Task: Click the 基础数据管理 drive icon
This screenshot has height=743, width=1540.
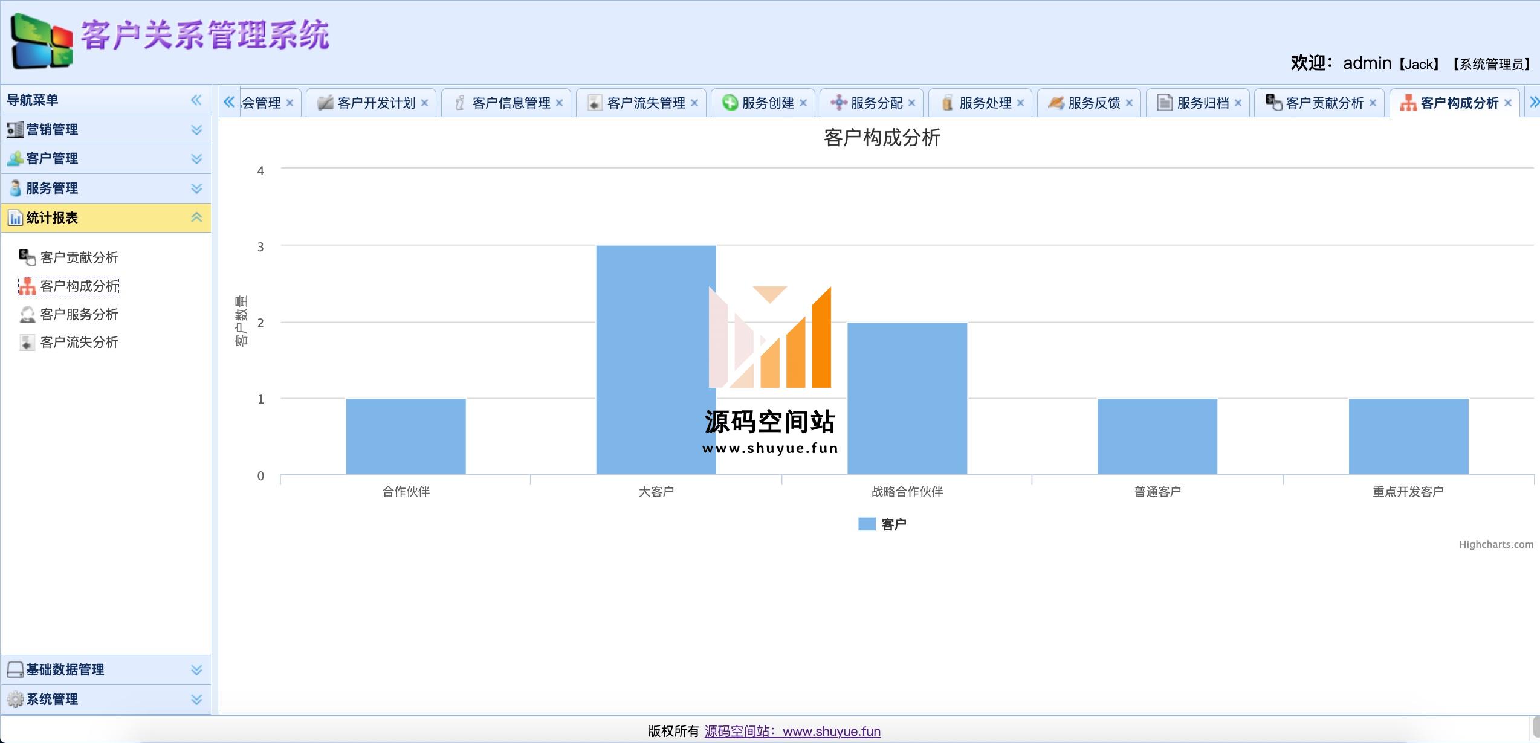Action: coord(15,670)
